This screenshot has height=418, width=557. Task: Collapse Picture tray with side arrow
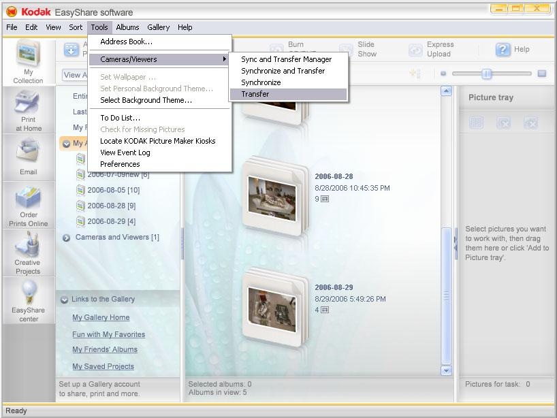click(456, 244)
